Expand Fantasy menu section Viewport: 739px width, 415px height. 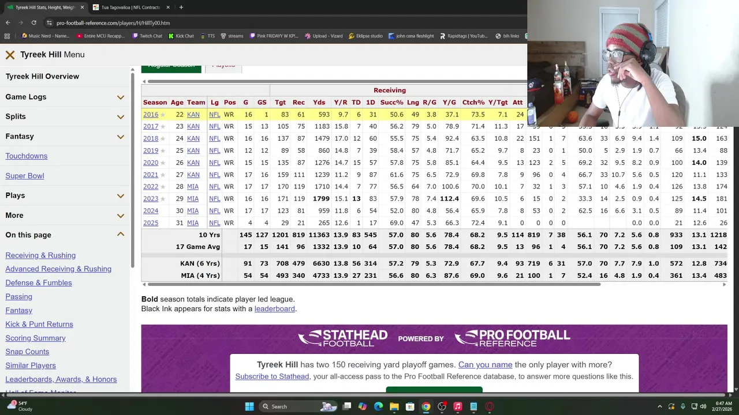pos(65,137)
